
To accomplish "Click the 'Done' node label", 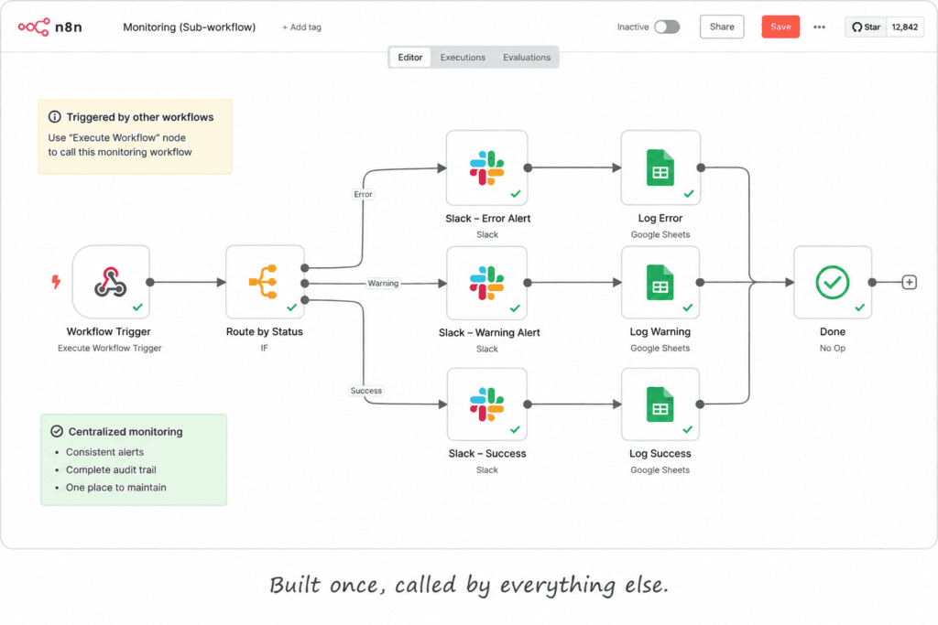I will point(833,331).
